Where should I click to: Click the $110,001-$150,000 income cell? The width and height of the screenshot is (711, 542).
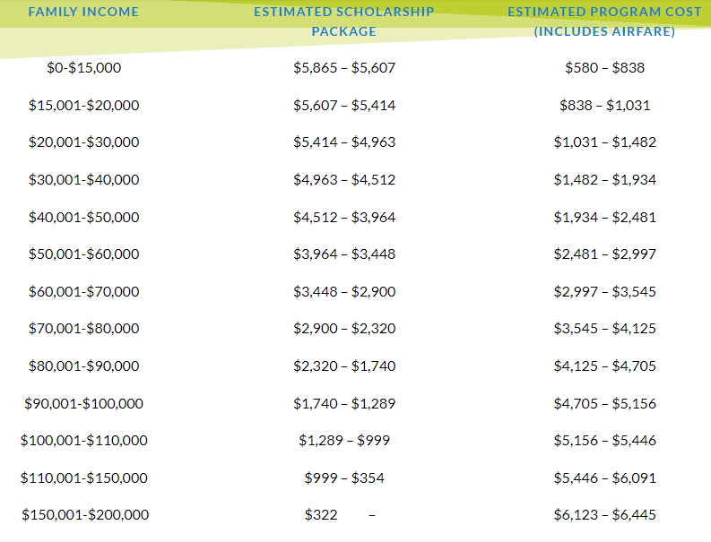point(84,477)
